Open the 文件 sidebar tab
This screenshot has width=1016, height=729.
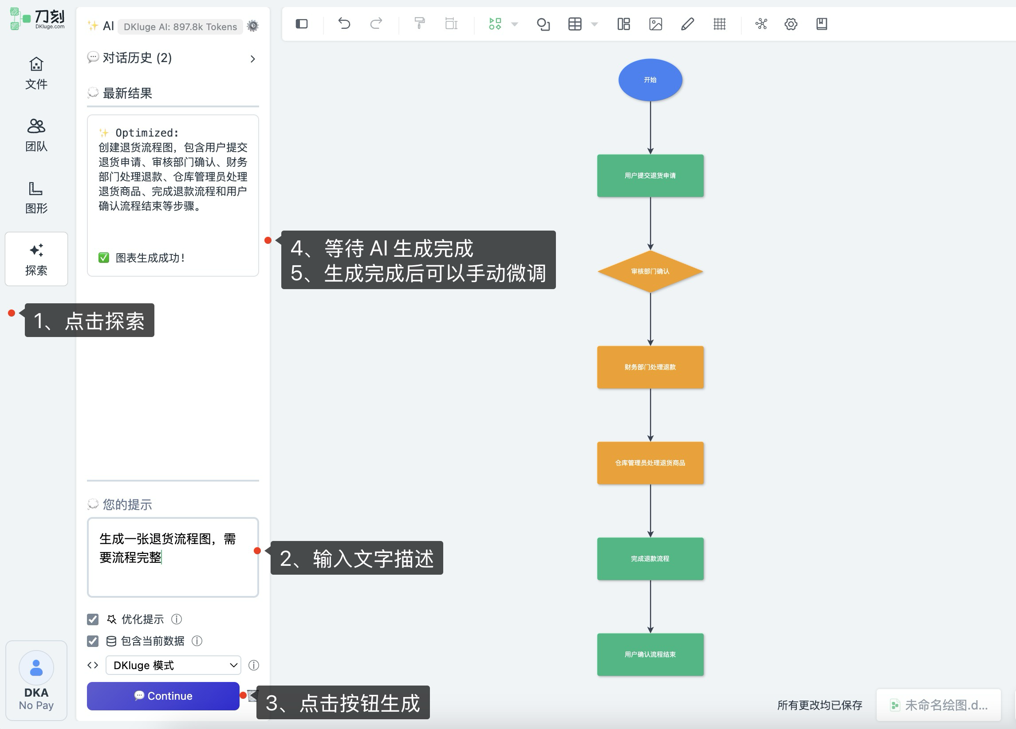point(36,73)
